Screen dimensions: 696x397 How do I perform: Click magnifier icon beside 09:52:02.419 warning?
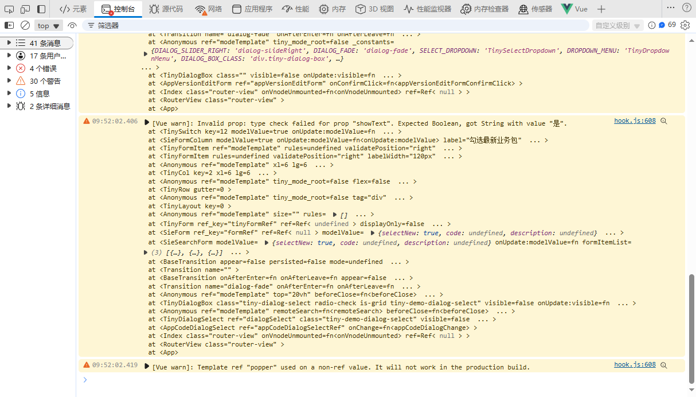[664, 365]
